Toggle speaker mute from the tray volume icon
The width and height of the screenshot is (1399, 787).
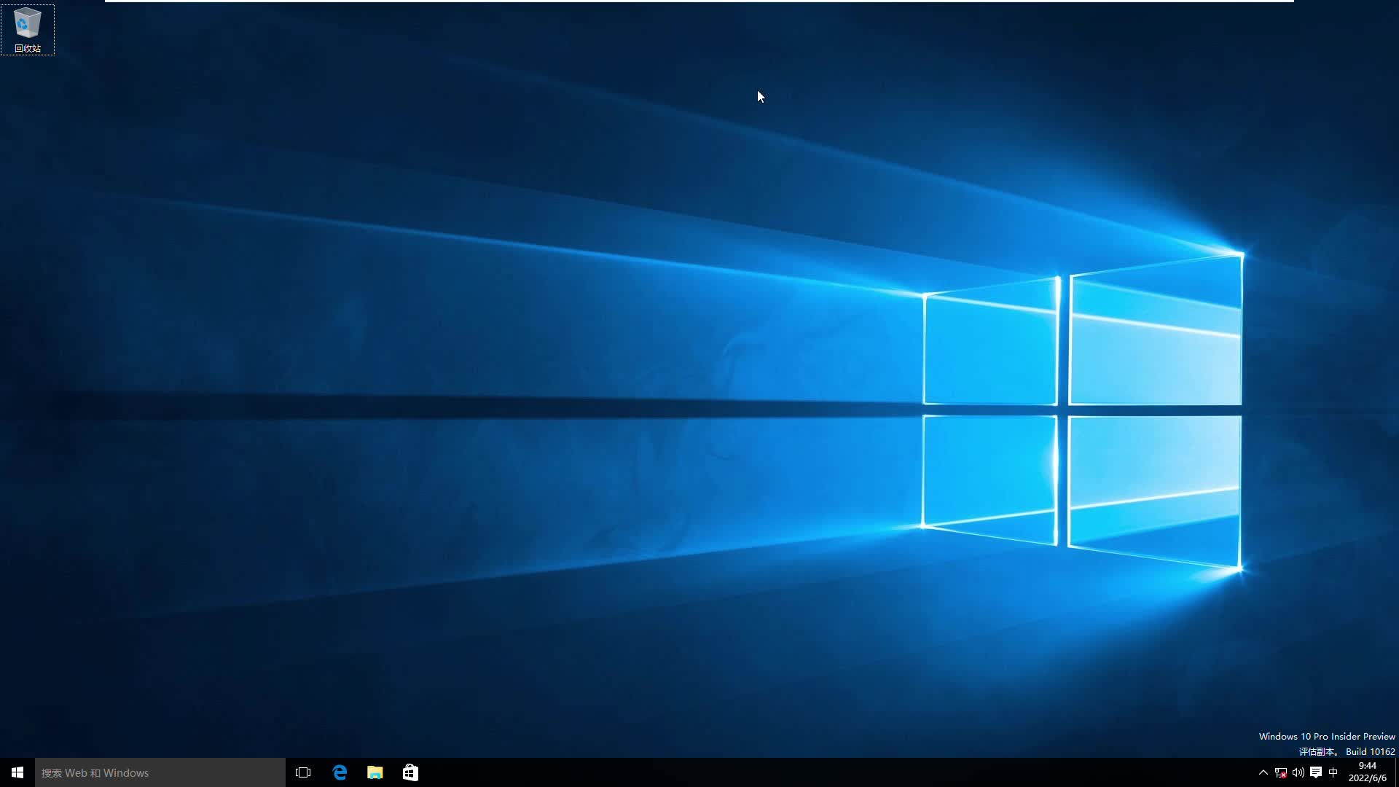pos(1298,772)
